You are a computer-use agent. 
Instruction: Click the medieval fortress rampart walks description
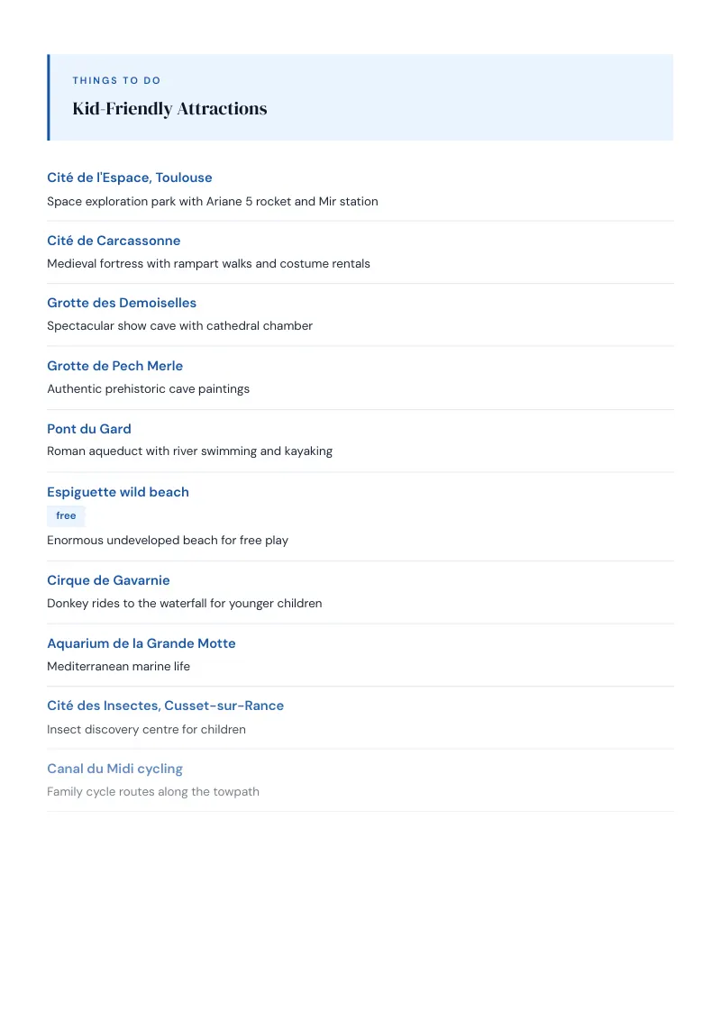(208, 263)
